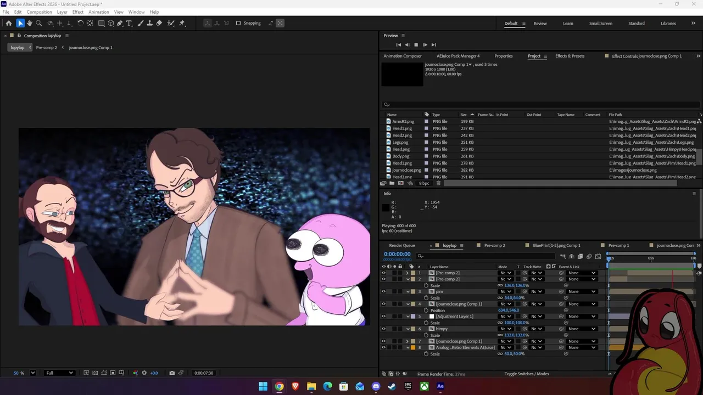Enable the Snapping checkbox
Viewport: 703px width, 395px height.
(x=238, y=23)
